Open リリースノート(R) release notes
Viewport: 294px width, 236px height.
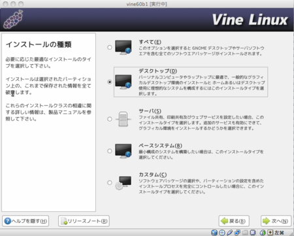(x=84, y=221)
